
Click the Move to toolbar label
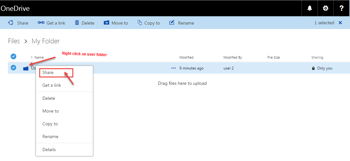point(120,23)
